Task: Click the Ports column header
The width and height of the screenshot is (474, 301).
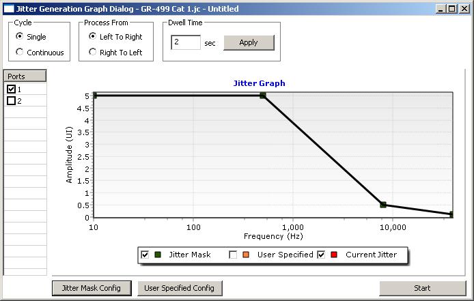Action: click(25, 76)
